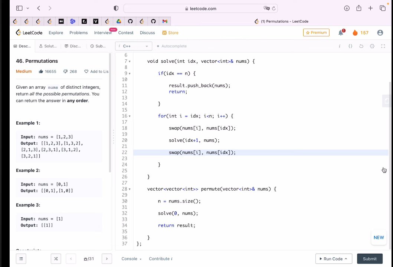Open the Interview menu
The height and width of the screenshot is (267, 393).
coord(103,33)
